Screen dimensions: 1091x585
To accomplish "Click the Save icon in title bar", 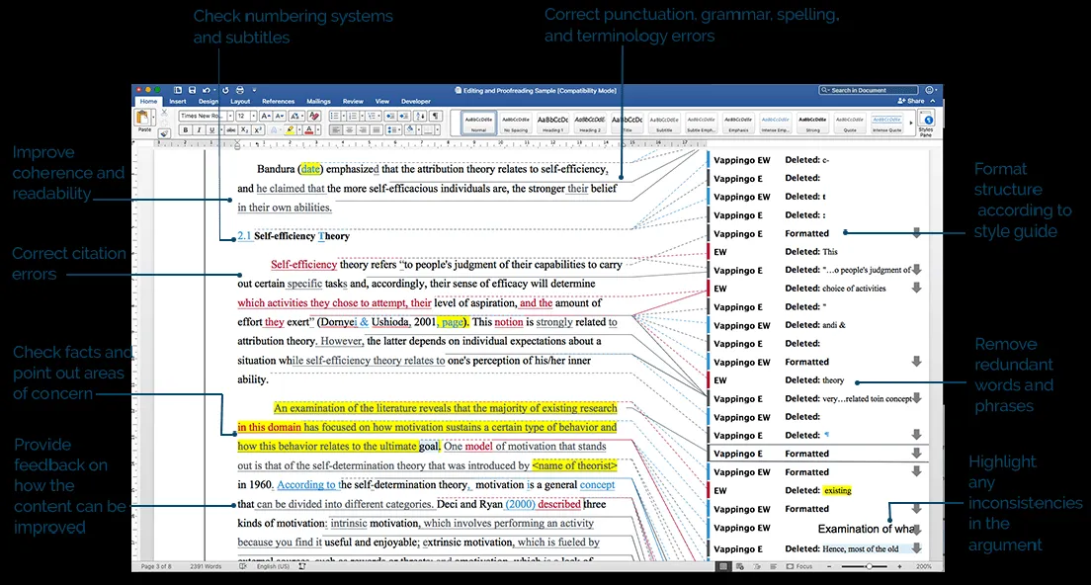I will [192, 91].
